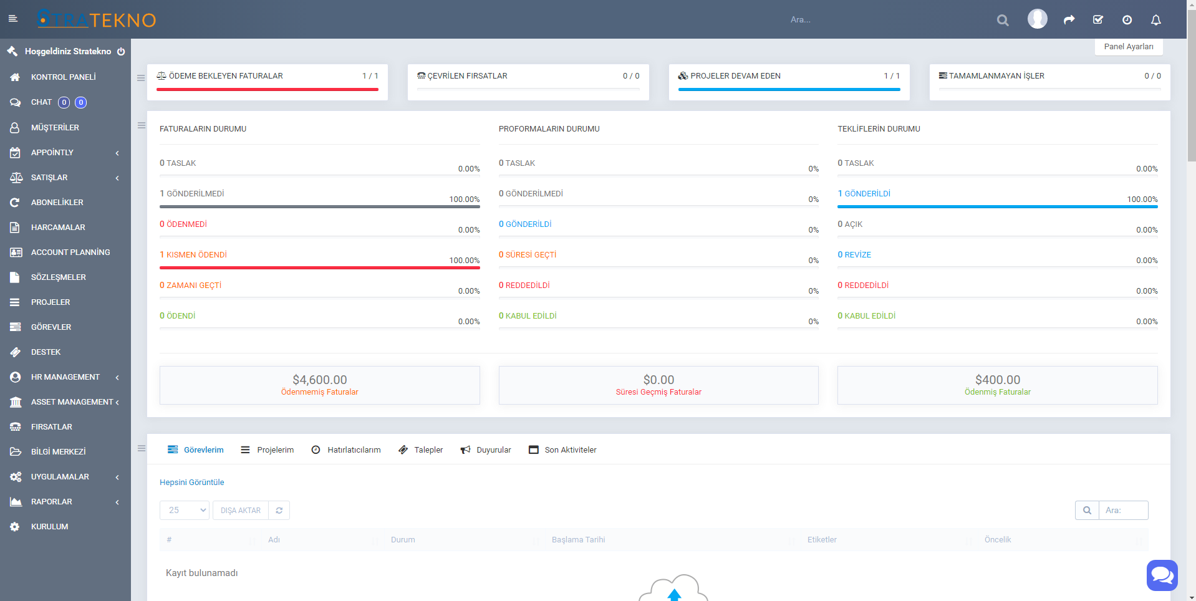The height and width of the screenshot is (601, 1196).
Task: Click the reload table icon next to Dışa Aktar
Action: 279,511
